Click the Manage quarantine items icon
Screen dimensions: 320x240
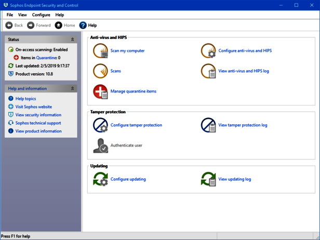click(100, 91)
